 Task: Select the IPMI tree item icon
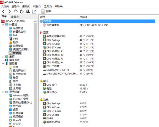pyautogui.click(x=10, y=39)
